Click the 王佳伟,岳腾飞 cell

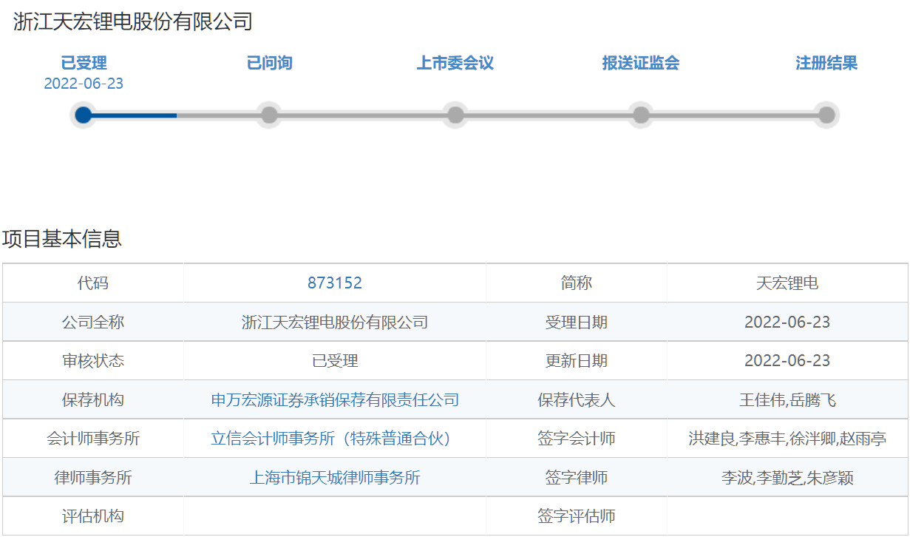click(787, 400)
